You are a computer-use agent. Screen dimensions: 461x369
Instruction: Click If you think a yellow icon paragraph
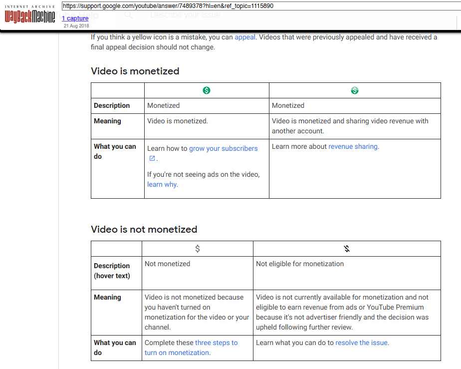pyautogui.click(x=264, y=42)
